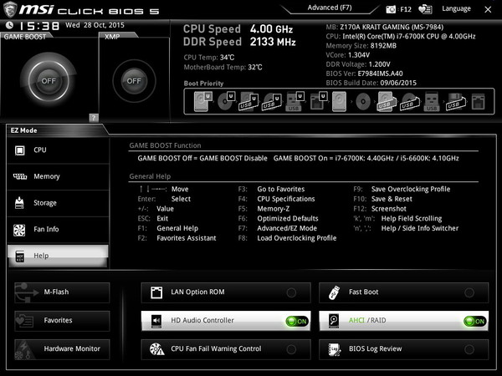Select the legacy USB CD/DVD boot device
502x376 pixels.
click(409, 101)
